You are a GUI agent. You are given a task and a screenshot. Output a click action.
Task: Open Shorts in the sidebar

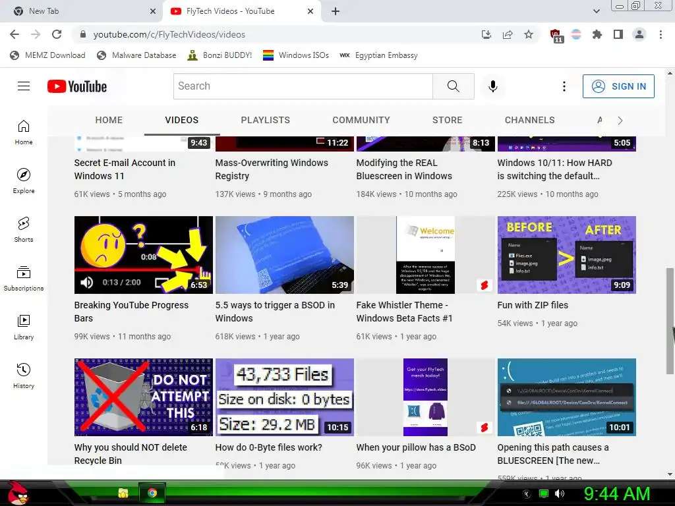pos(24,229)
